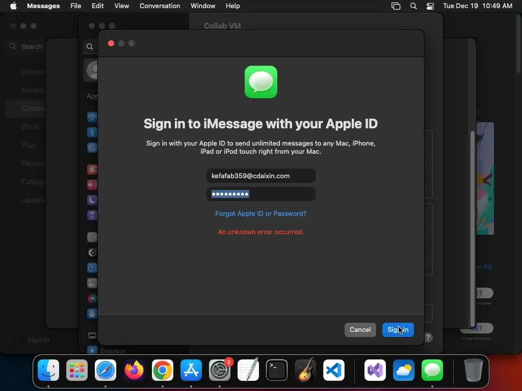The image size is (522, 391).
Task: Select Work in App Store sidebar
Action: click(x=30, y=127)
